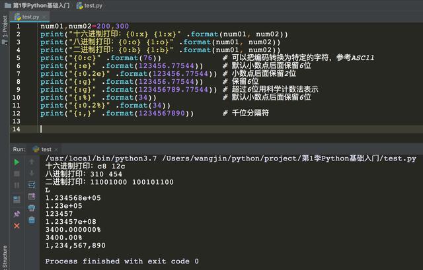This screenshot has height=270, width=423.
Task: Click the Run: panel label
Action: click(19, 149)
